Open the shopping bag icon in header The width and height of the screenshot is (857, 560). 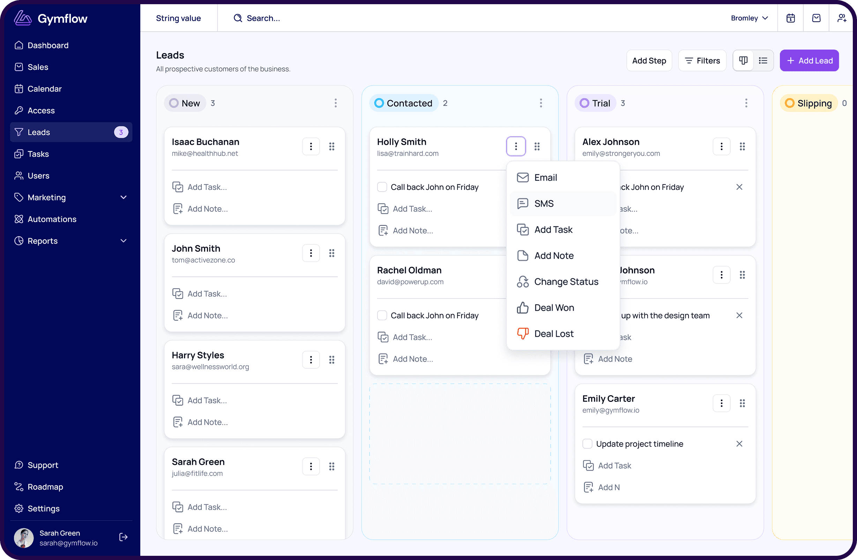click(816, 18)
